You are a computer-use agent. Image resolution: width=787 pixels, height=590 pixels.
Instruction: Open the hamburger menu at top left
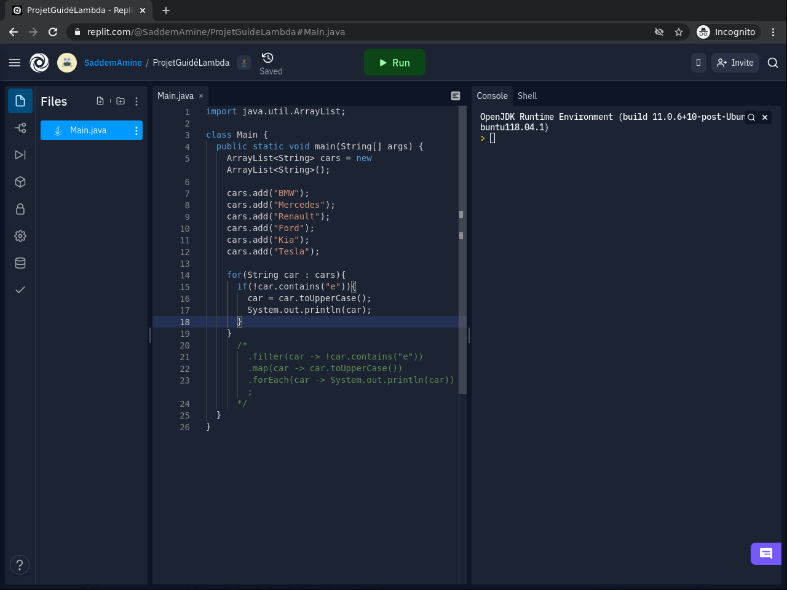(15, 63)
